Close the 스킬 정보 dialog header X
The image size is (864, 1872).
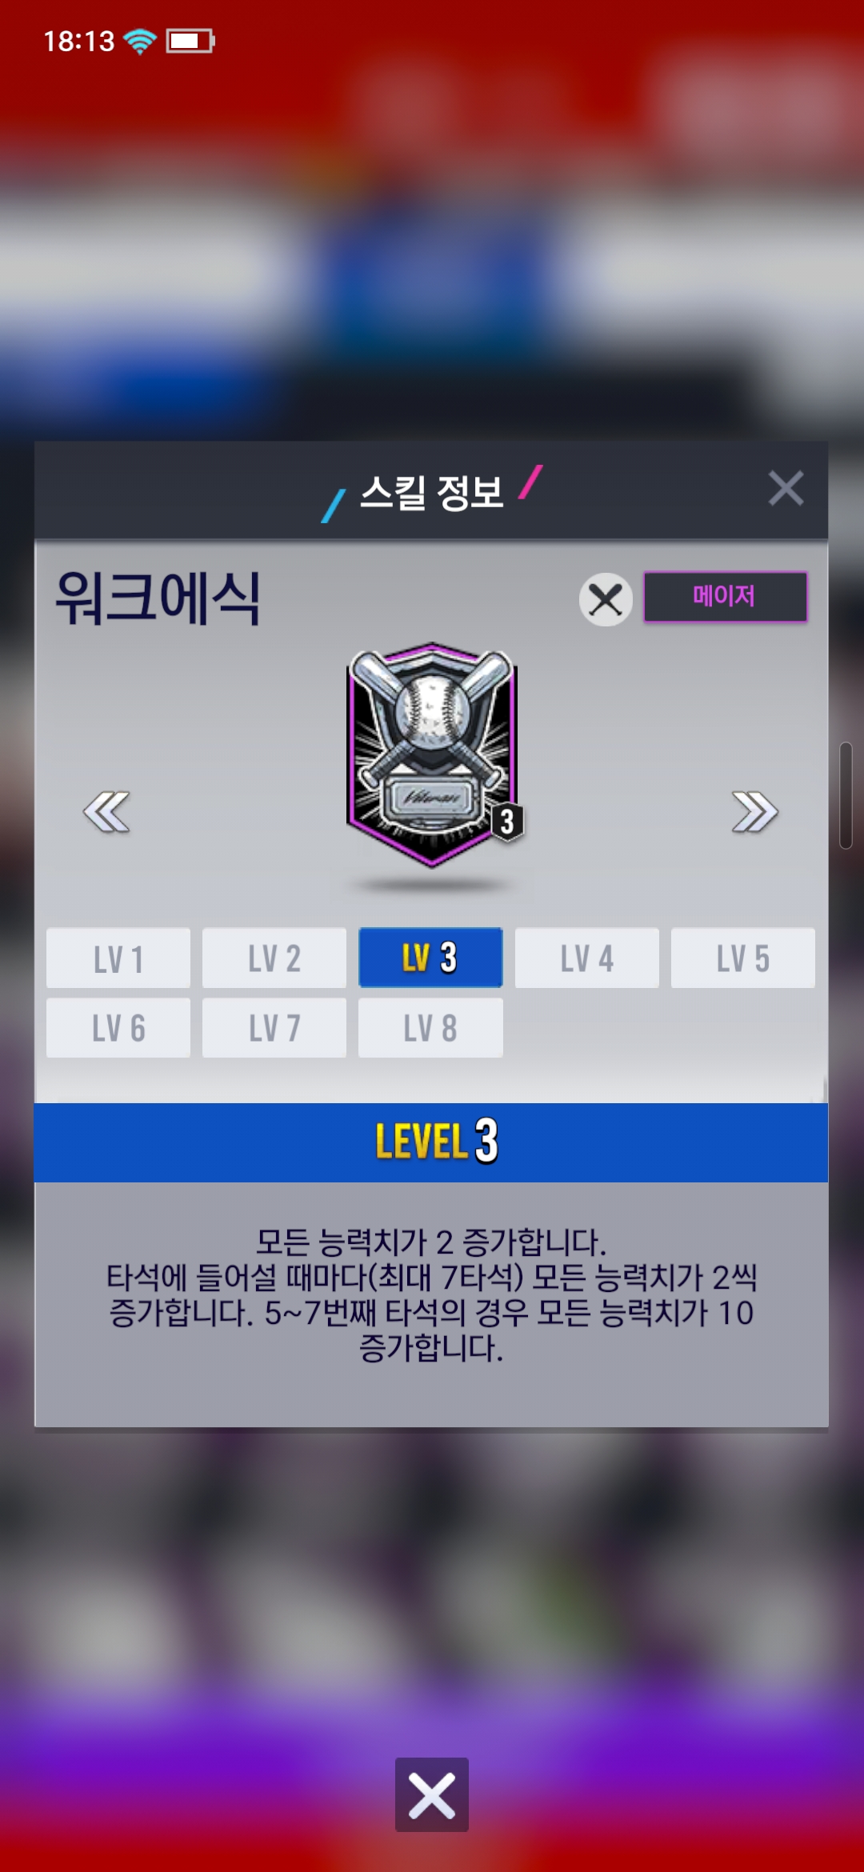[786, 488]
